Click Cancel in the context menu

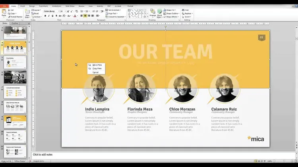point(96,72)
